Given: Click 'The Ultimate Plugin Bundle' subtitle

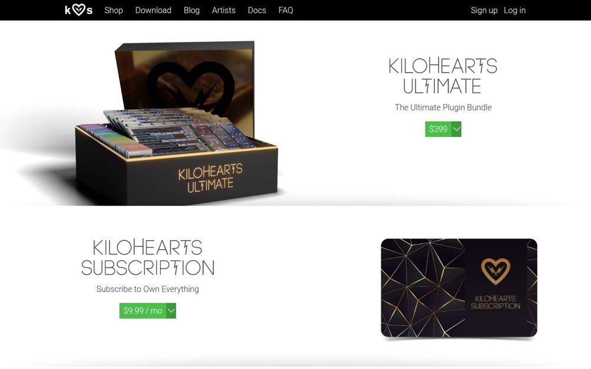Looking at the screenshot, I should point(443,107).
